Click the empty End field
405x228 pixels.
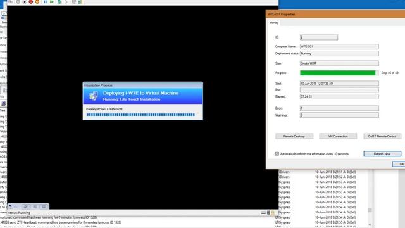(x=339, y=90)
